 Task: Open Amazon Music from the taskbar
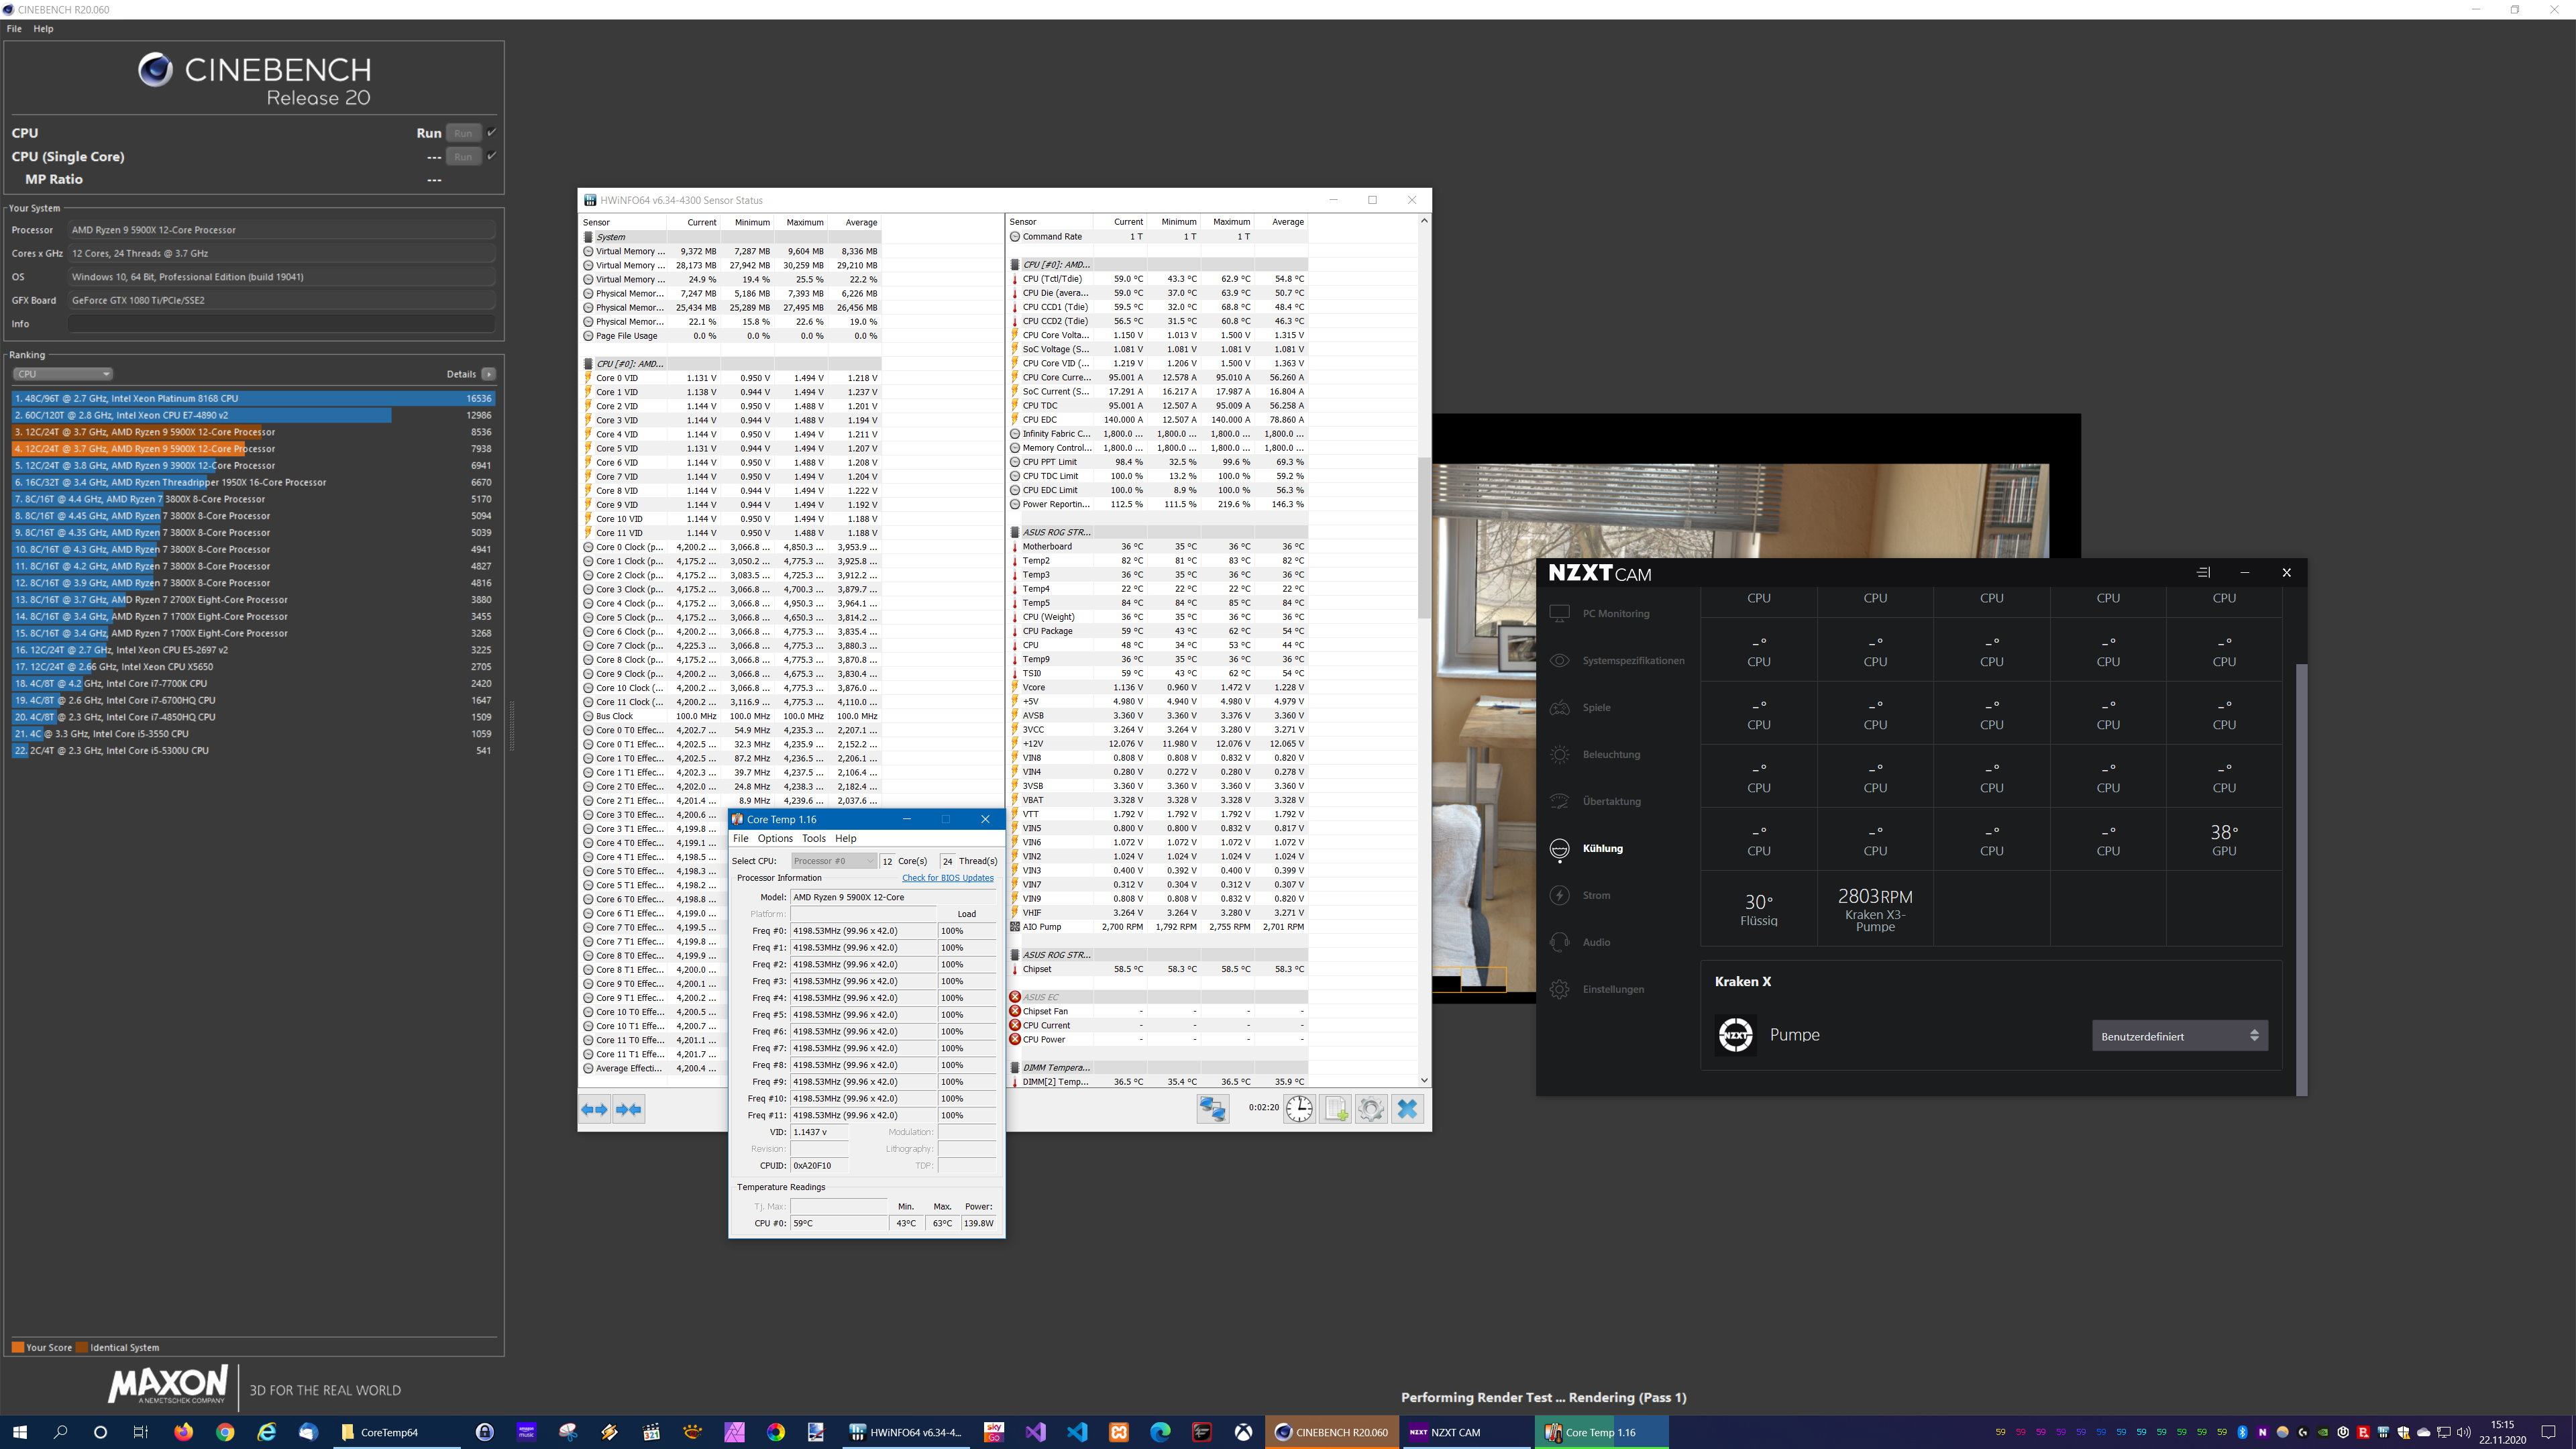526,1432
